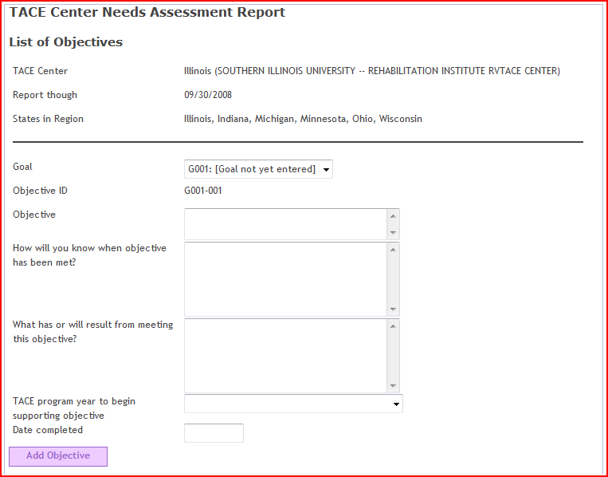Click the report date 09/30/2008
Image resolution: width=608 pixels, height=477 pixels.
[208, 95]
